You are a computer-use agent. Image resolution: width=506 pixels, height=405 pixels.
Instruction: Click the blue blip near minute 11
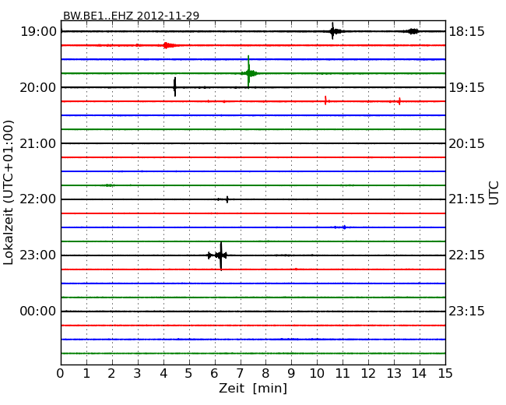point(344,227)
